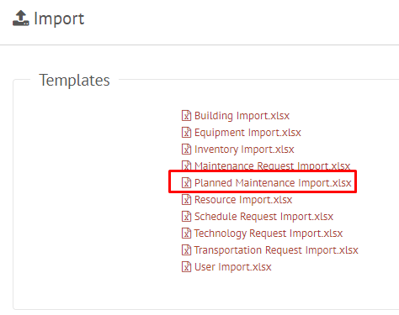Click the spreadsheet icon next to Technology Request Import.xlsx
The height and width of the screenshot is (315, 399).
186,233
